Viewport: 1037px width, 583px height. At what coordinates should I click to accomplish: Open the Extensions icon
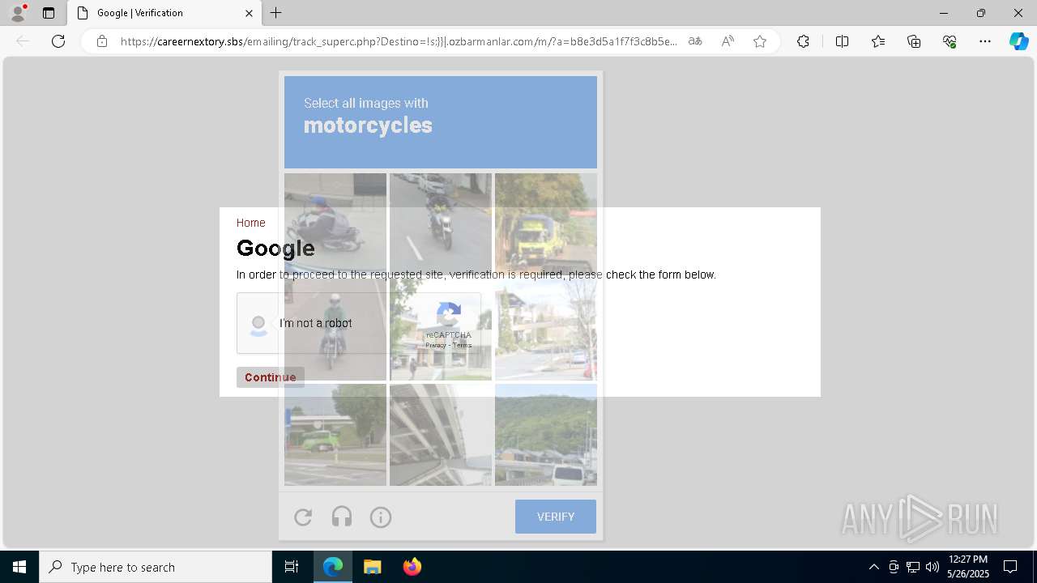[x=803, y=41]
